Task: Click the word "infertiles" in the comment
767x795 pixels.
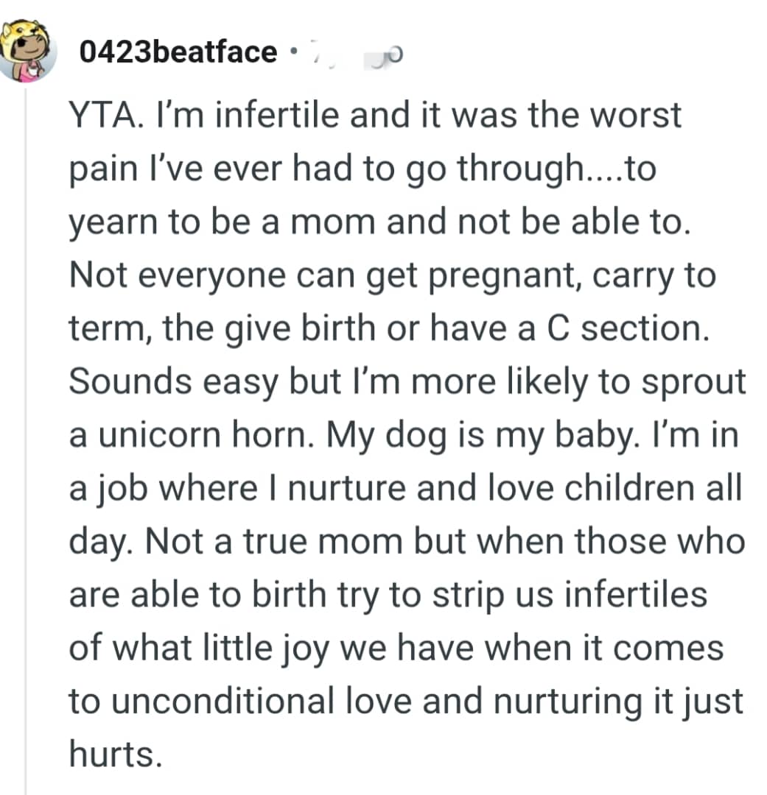Action: coord(632,595)
